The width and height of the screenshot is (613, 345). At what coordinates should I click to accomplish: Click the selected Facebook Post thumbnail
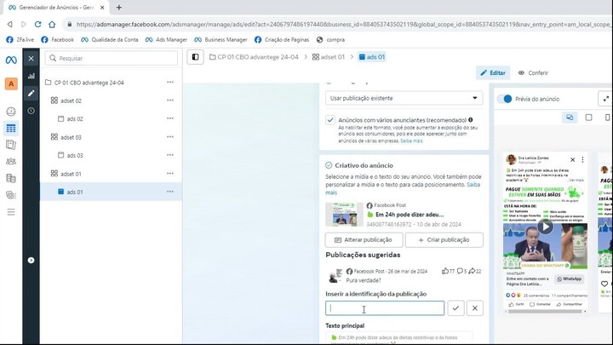344,215
